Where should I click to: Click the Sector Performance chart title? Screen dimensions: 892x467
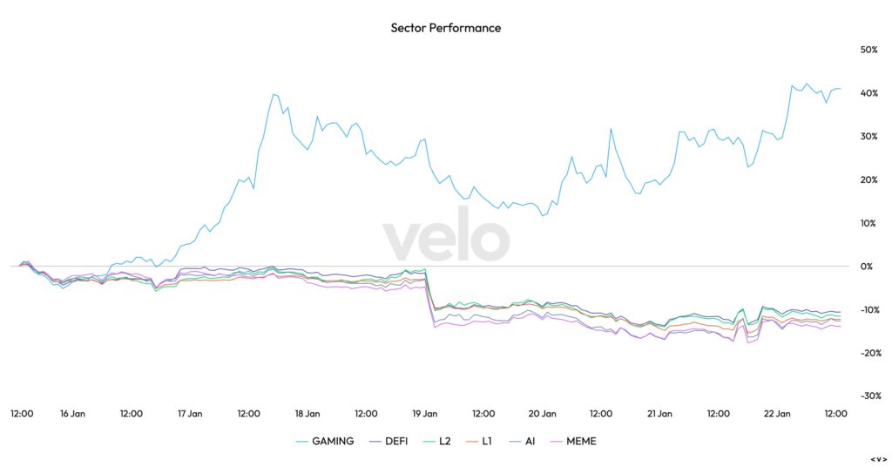pos(446,28)
